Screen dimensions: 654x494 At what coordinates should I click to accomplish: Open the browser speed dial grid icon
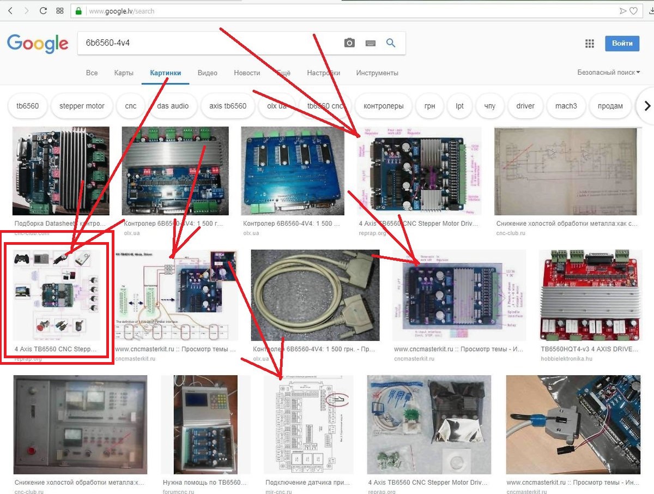[x=60, y=10]
